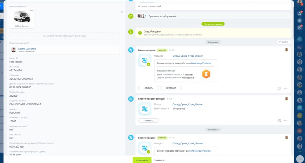Click registration certificate number "9970 293488"
Image resolution: width=305 pixels, height=163 pixels.
click(16, 147)
